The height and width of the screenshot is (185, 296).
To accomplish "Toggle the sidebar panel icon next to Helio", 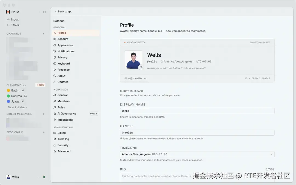I will point(45,12).
